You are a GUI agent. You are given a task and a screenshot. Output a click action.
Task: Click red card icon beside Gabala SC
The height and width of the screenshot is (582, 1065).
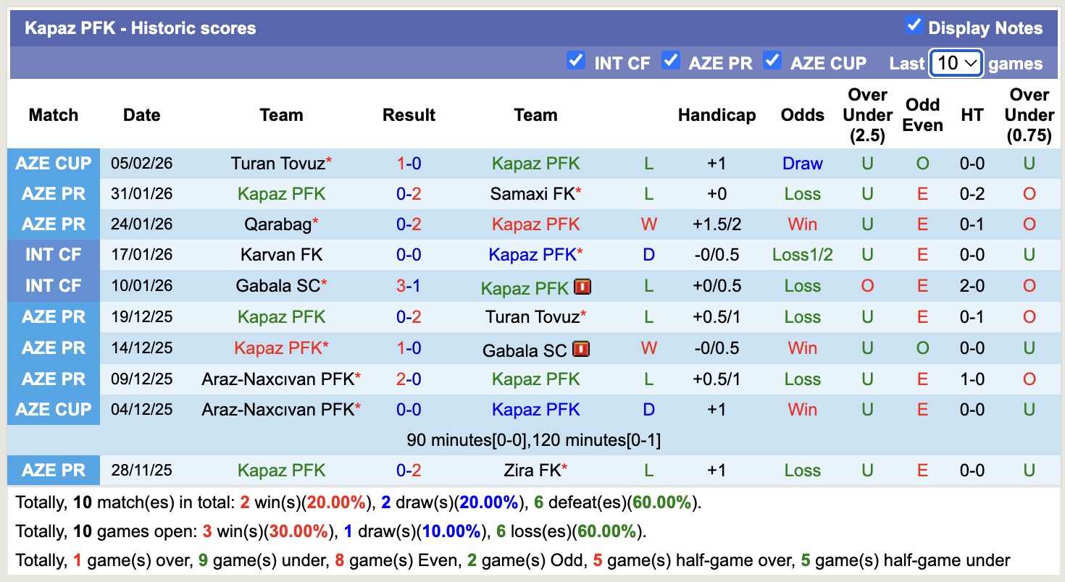point(581,349)
